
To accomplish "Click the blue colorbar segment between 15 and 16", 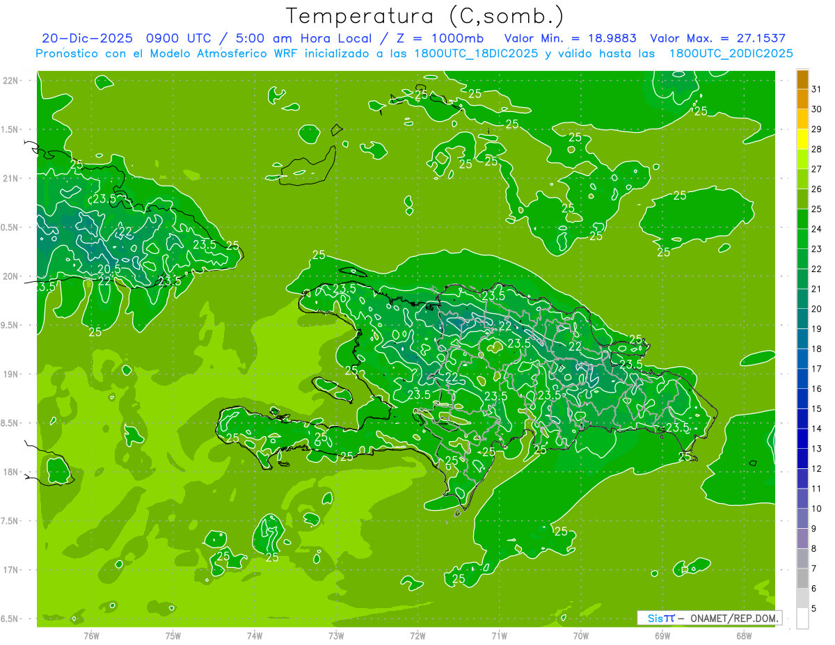I will coord(802,399).
